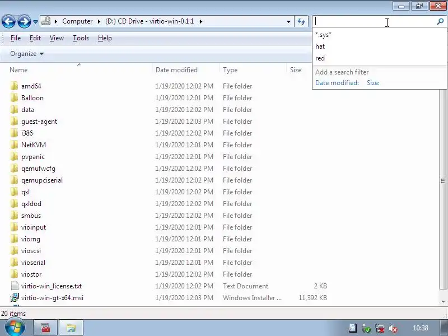The image size is (448, 336).
Task: Click the taskbar clock showing 10:38
Action: tap(421, 328)
